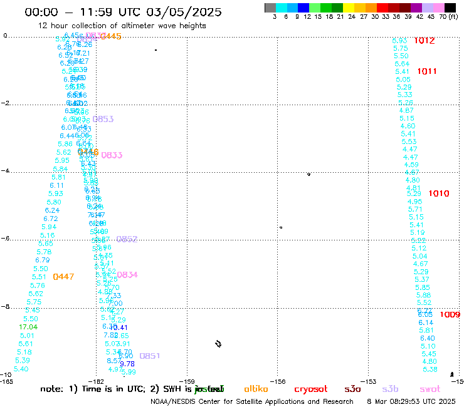
Task: Click the blue '10.41' wave height
Action: point(119,327)
